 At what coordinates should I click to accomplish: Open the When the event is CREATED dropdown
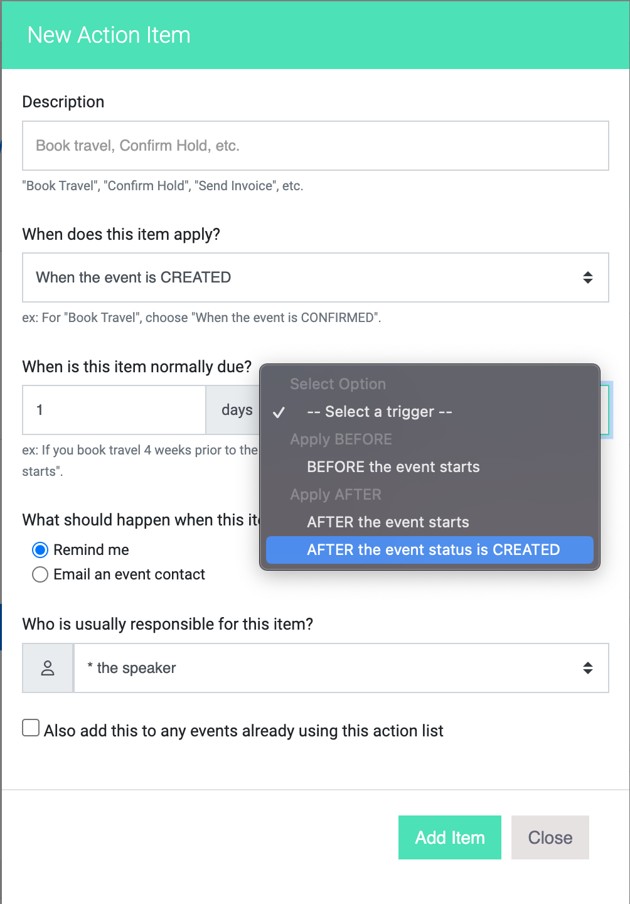[316, 277]
